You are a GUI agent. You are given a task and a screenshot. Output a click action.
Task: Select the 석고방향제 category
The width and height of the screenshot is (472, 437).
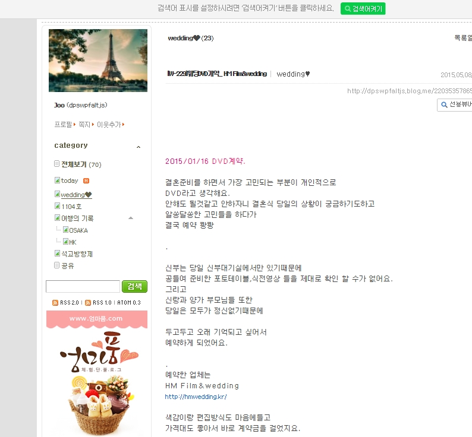pos(77,254)
